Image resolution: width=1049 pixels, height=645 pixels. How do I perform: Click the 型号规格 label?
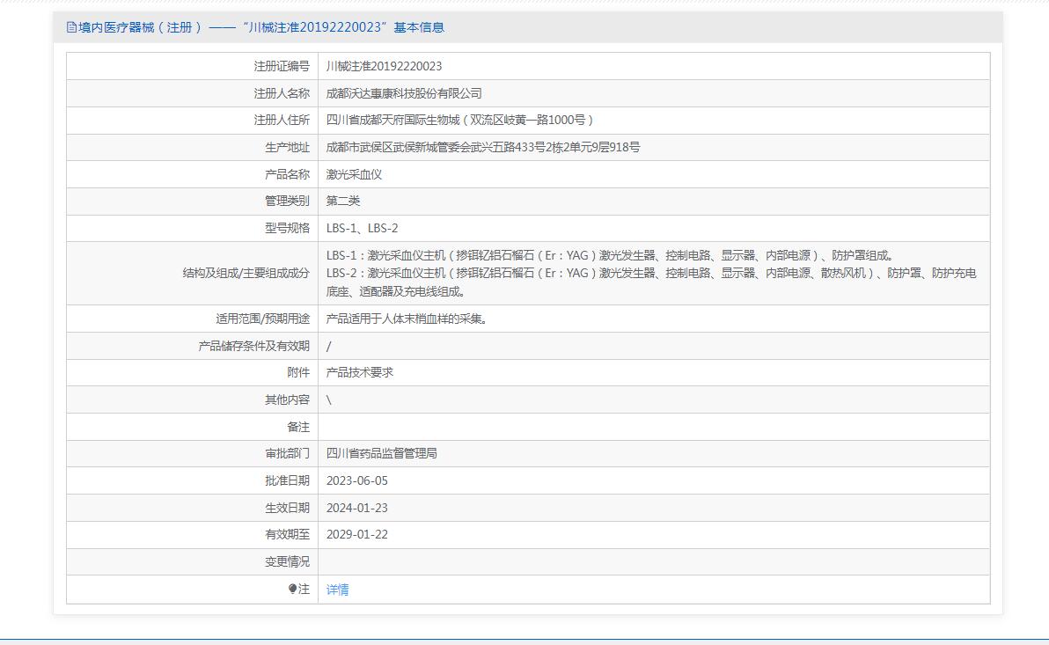coord(287,228)
